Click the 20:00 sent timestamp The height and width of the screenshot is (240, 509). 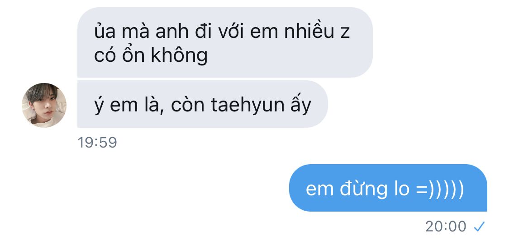[x=446, y=226]
